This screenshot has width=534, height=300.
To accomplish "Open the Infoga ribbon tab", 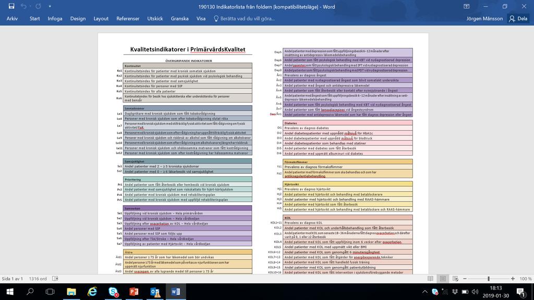I will click(55, 19).
